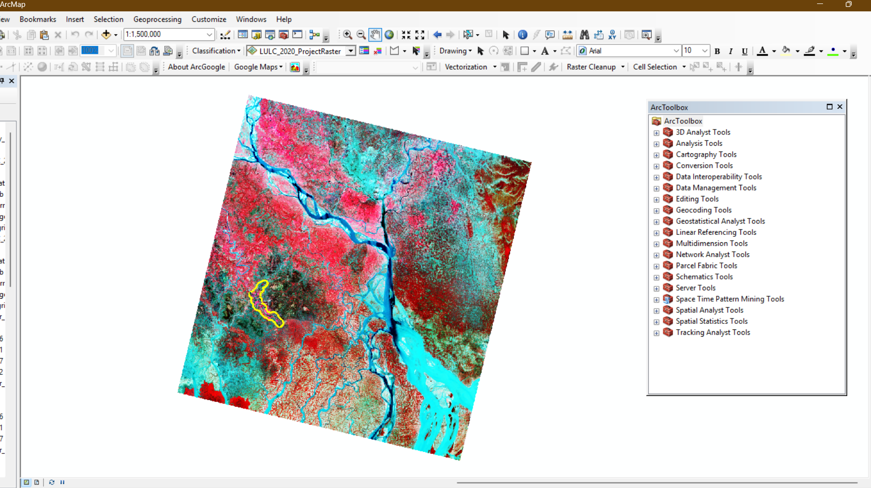Open the map scale dropdown
This screenshot has height=488, width=871.
209,35
